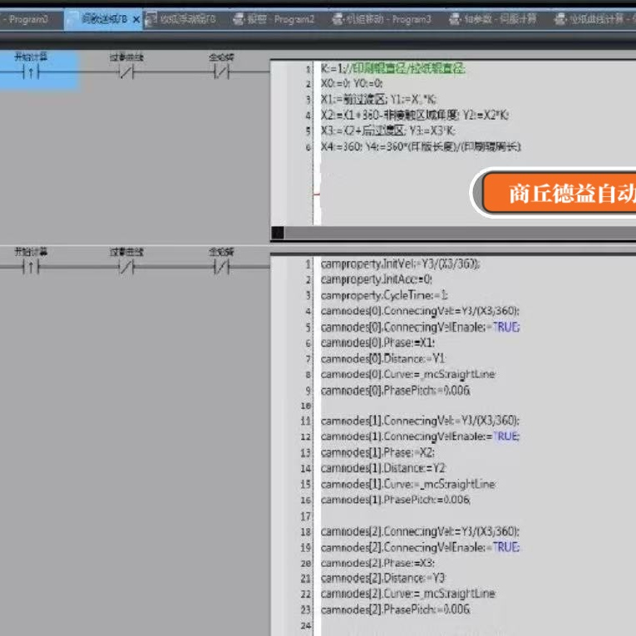Click 'camnodes[2].Curve:=_mcStraightLine' line
Viewport: 636px width, 636px height.
click(408, 594)
